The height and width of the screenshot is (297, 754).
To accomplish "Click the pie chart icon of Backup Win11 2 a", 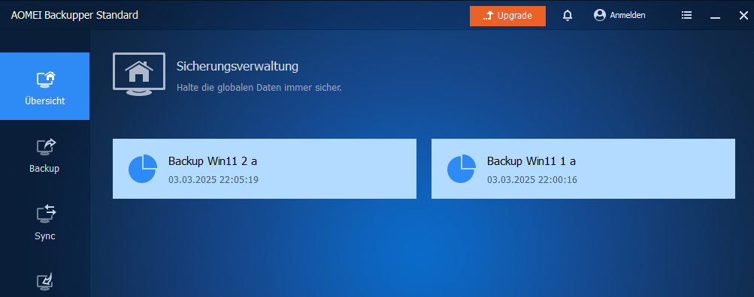I will 143,169.
